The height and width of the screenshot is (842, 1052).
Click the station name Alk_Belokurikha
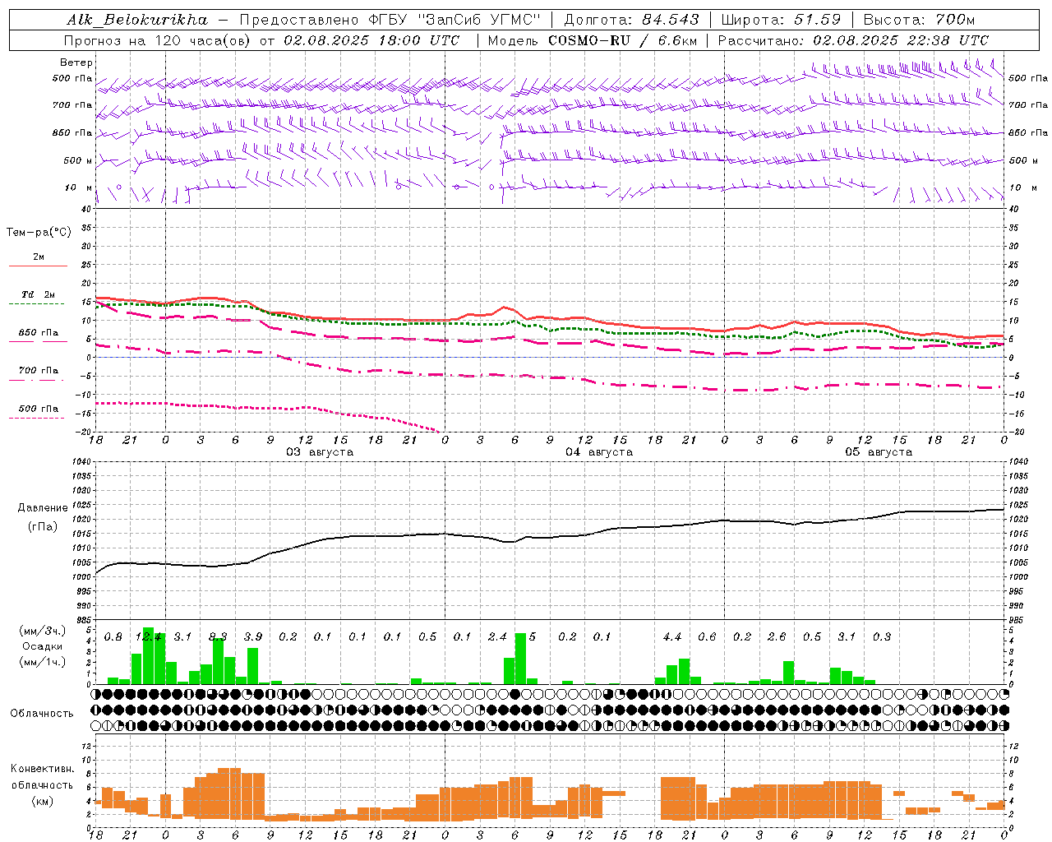pyautogui.click(x=138, y=20)
